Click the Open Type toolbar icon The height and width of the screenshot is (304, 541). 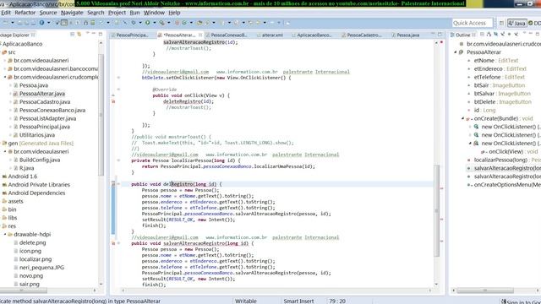click(199, 23)
